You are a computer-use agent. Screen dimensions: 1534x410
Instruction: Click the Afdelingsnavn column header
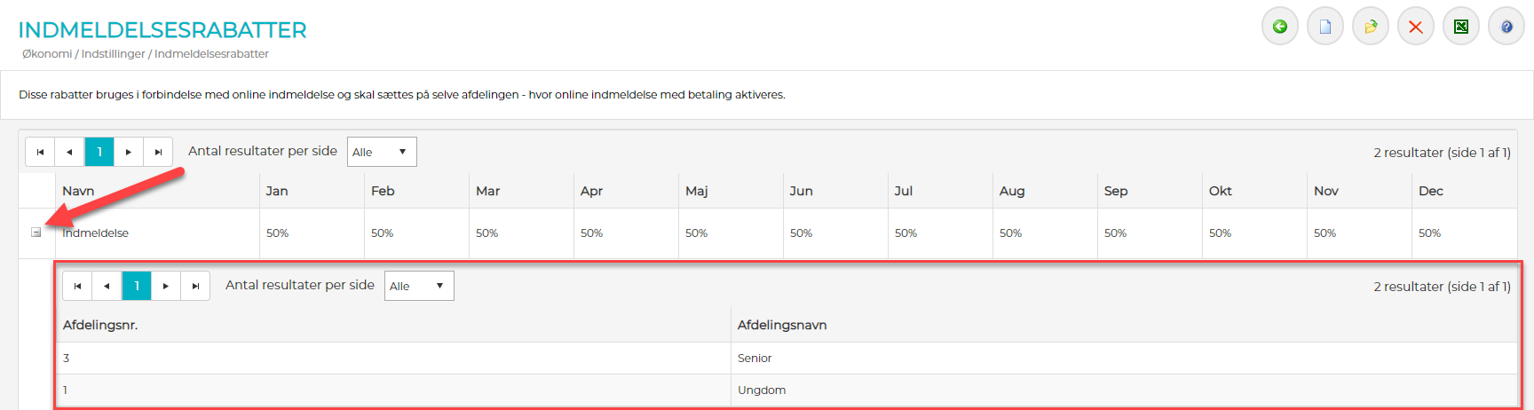782,325
